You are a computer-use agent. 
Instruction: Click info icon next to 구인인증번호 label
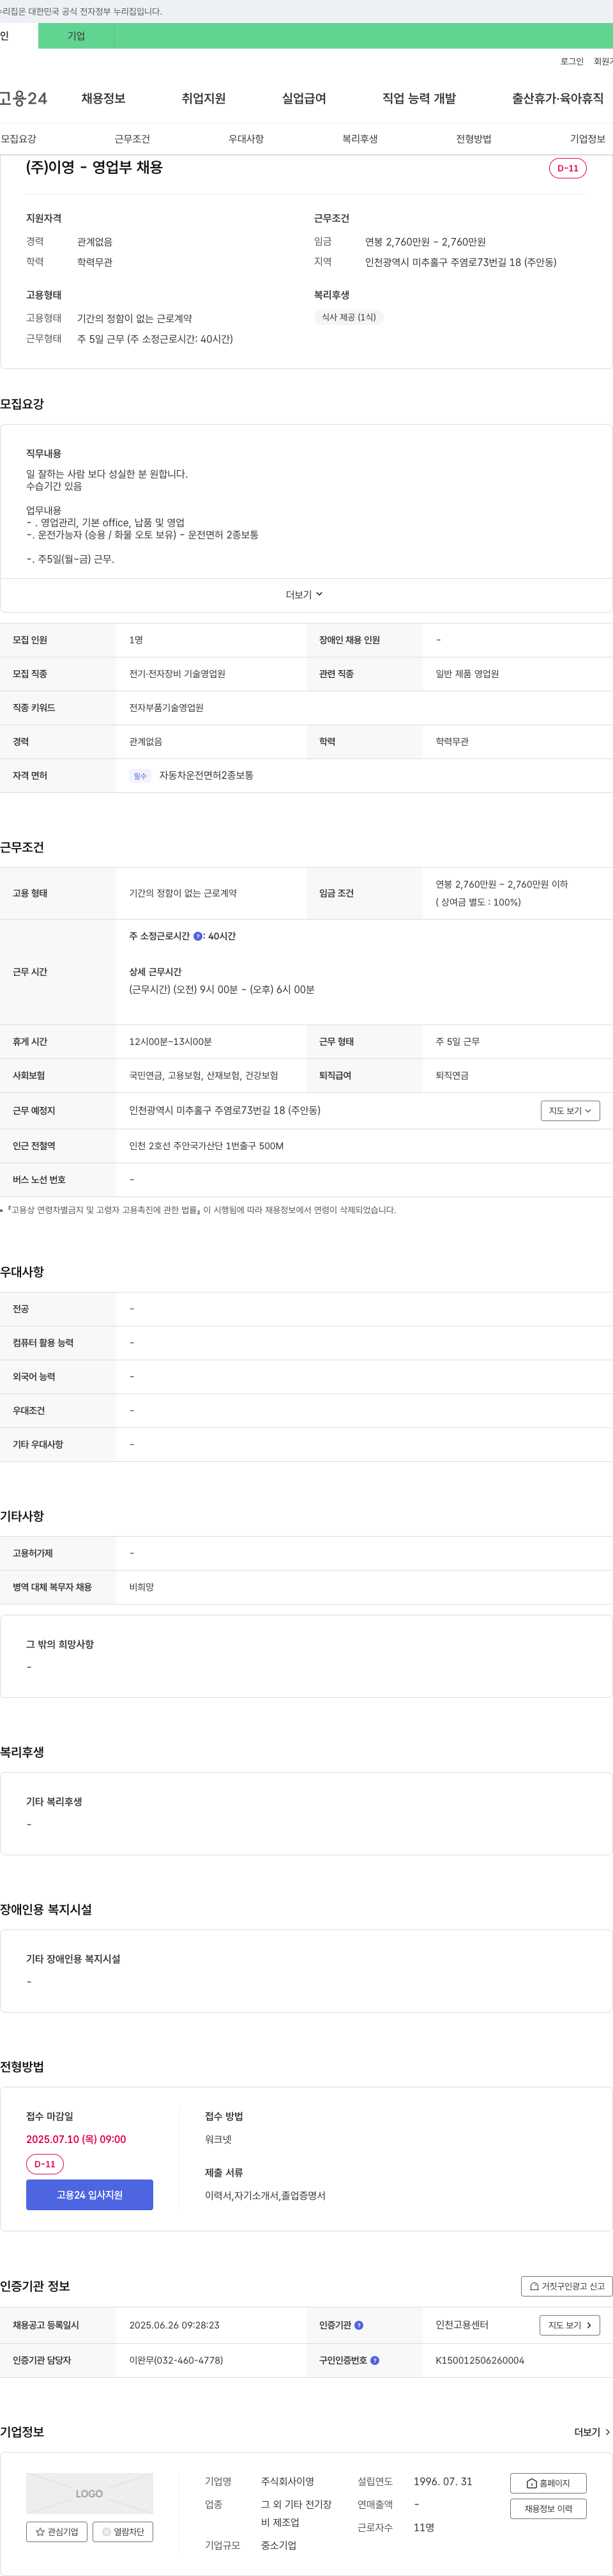pyautogui.click(x=375, y=2360)
